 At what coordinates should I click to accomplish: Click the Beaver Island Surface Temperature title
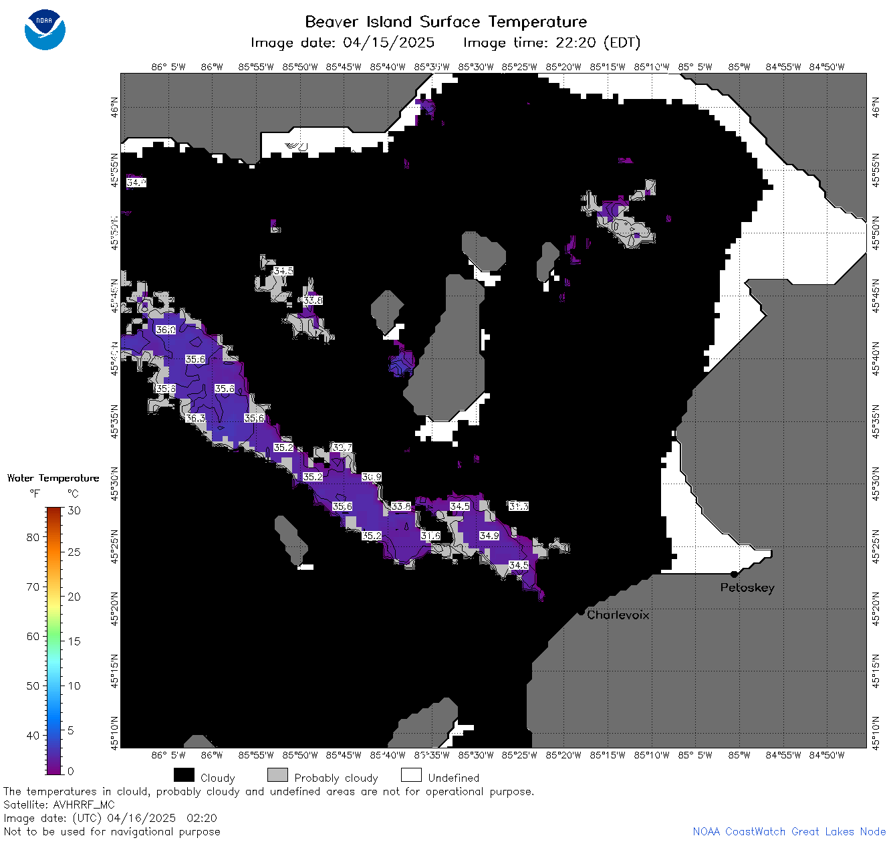point(446,21)
